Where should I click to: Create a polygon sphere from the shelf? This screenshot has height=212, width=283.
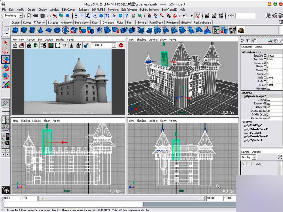point(16,30)
